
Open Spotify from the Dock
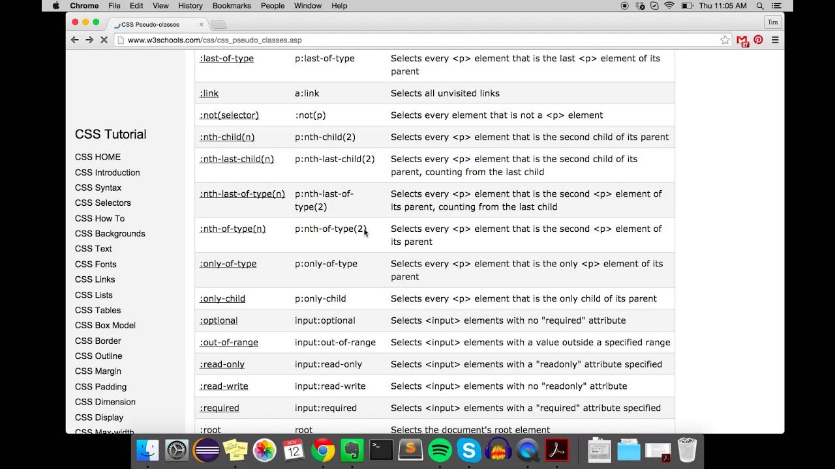coord(440,450)
